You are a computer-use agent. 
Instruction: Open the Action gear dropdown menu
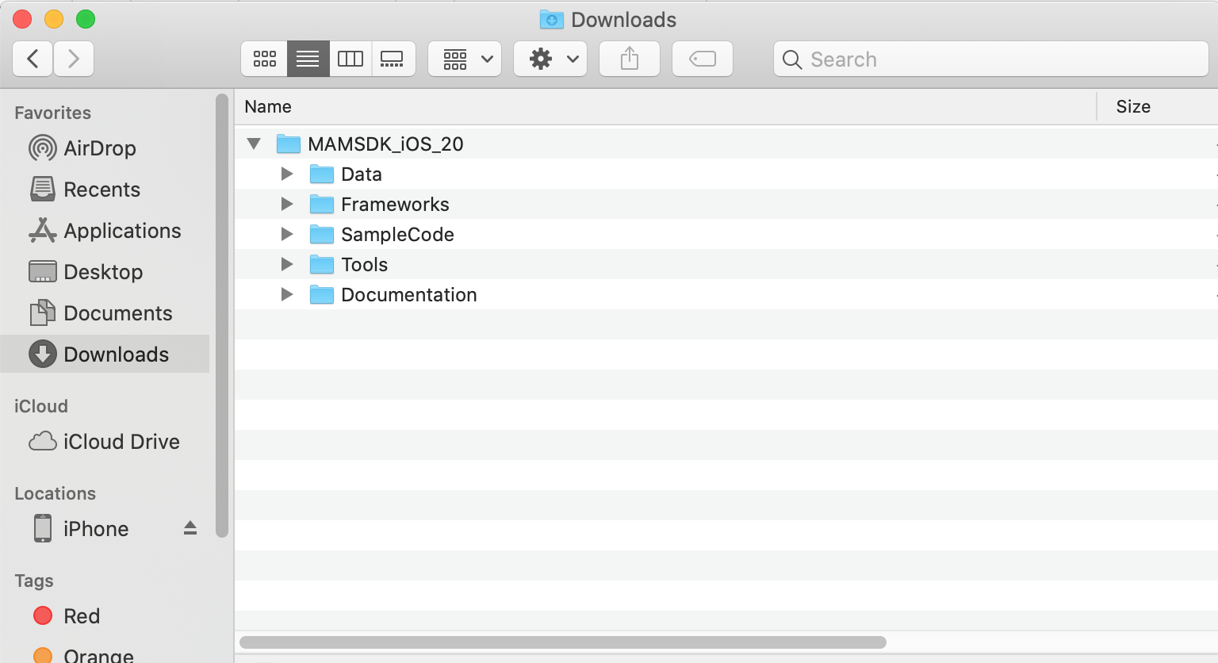click(x=550, y=59)
